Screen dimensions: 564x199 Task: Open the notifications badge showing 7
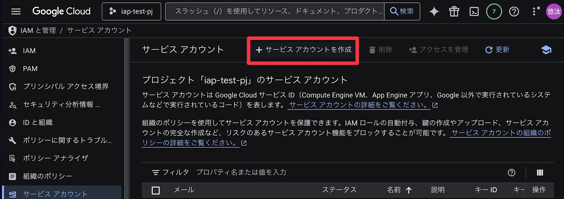494,12
